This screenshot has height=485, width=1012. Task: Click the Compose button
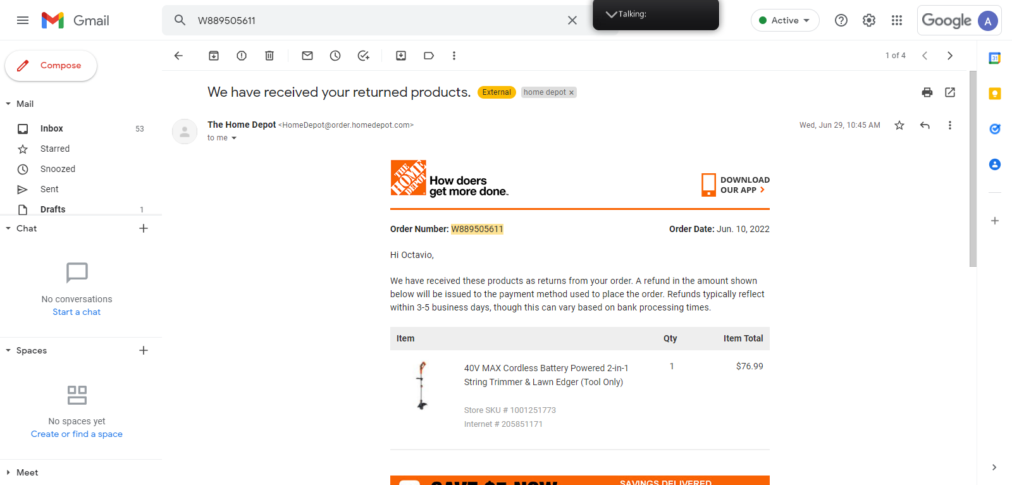tap(51, 66)
